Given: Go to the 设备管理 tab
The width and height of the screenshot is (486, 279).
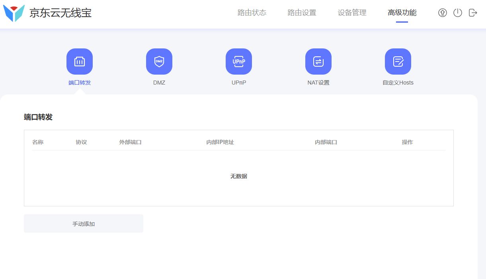Looking at the screenshot, I should pos(352,13).
